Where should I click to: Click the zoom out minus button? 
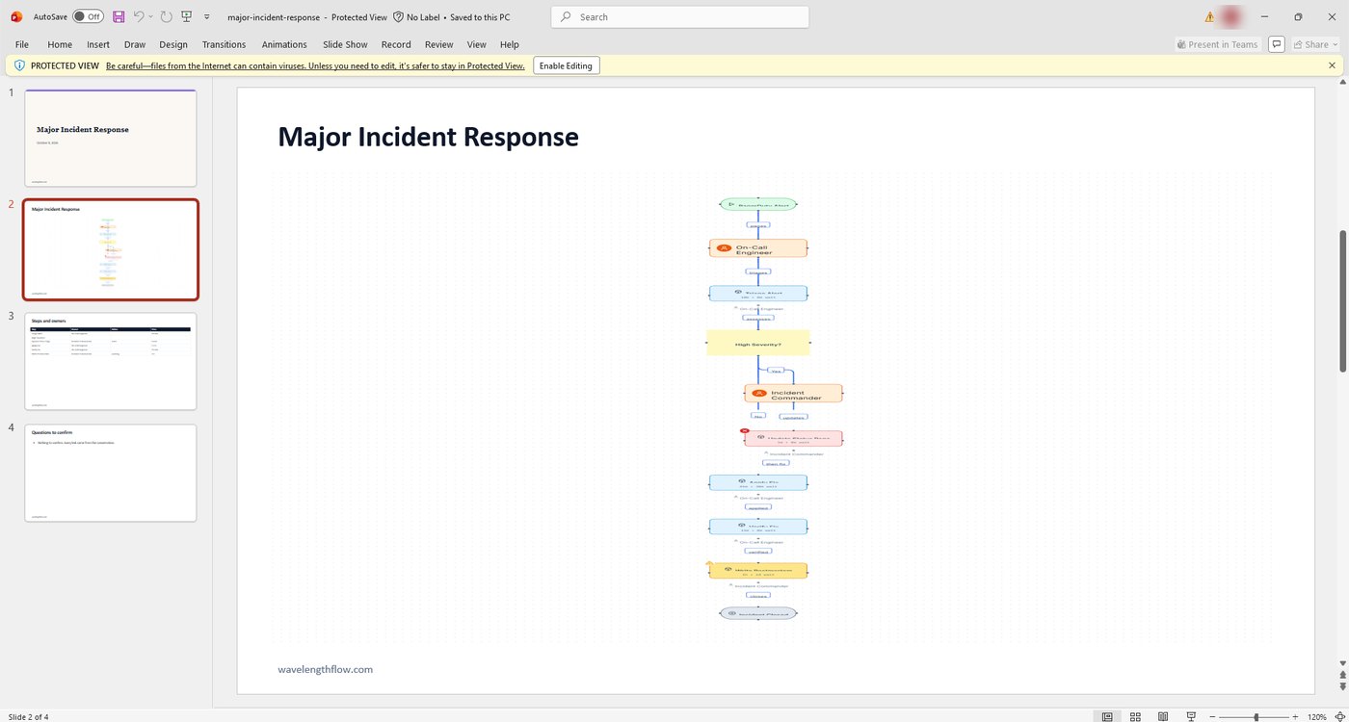[1212, 716]
